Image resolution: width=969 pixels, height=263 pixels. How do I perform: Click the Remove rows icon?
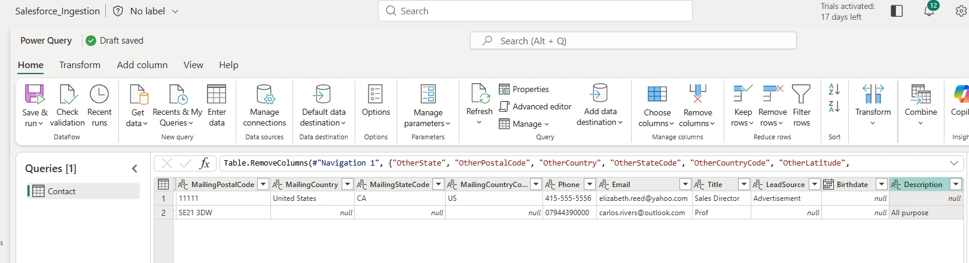pos(773,94)
